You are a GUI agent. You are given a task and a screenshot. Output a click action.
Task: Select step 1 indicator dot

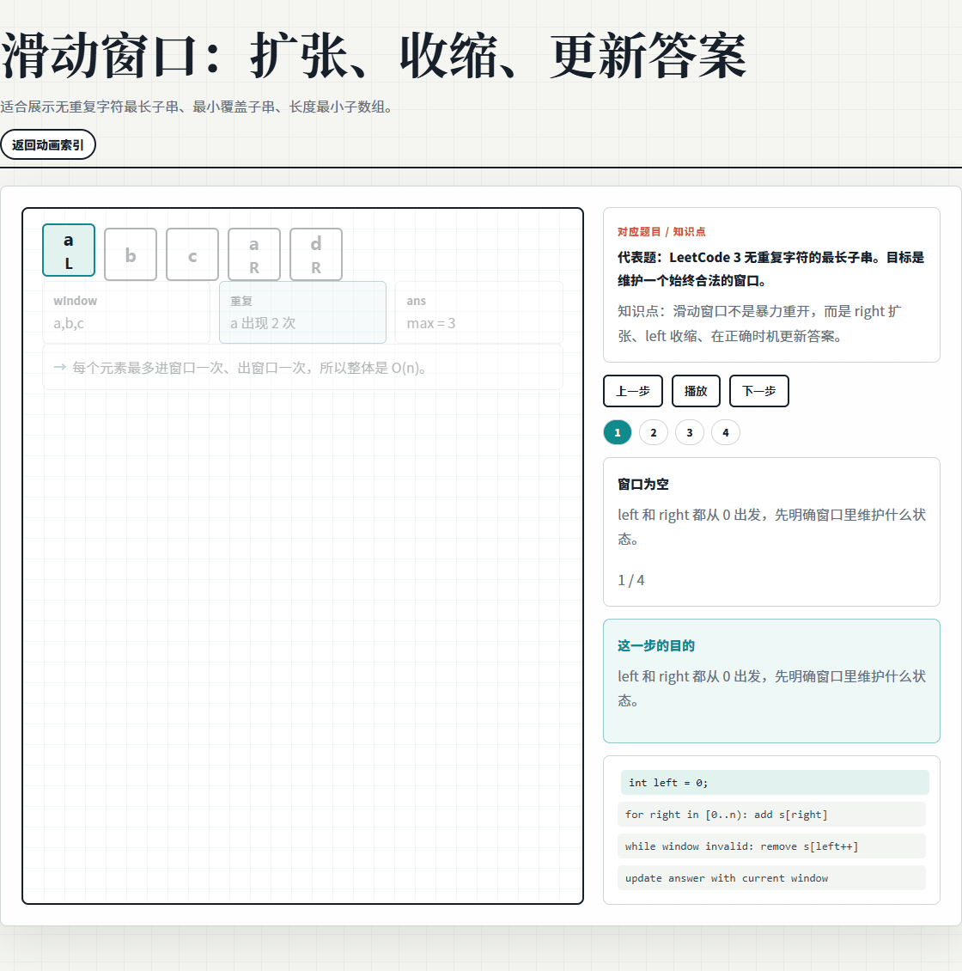pos(618,432)
